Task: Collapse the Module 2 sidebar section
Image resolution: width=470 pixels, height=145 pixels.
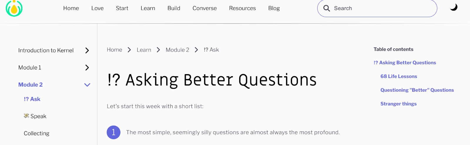Action: pyautogui.click(x=87, y=85)
